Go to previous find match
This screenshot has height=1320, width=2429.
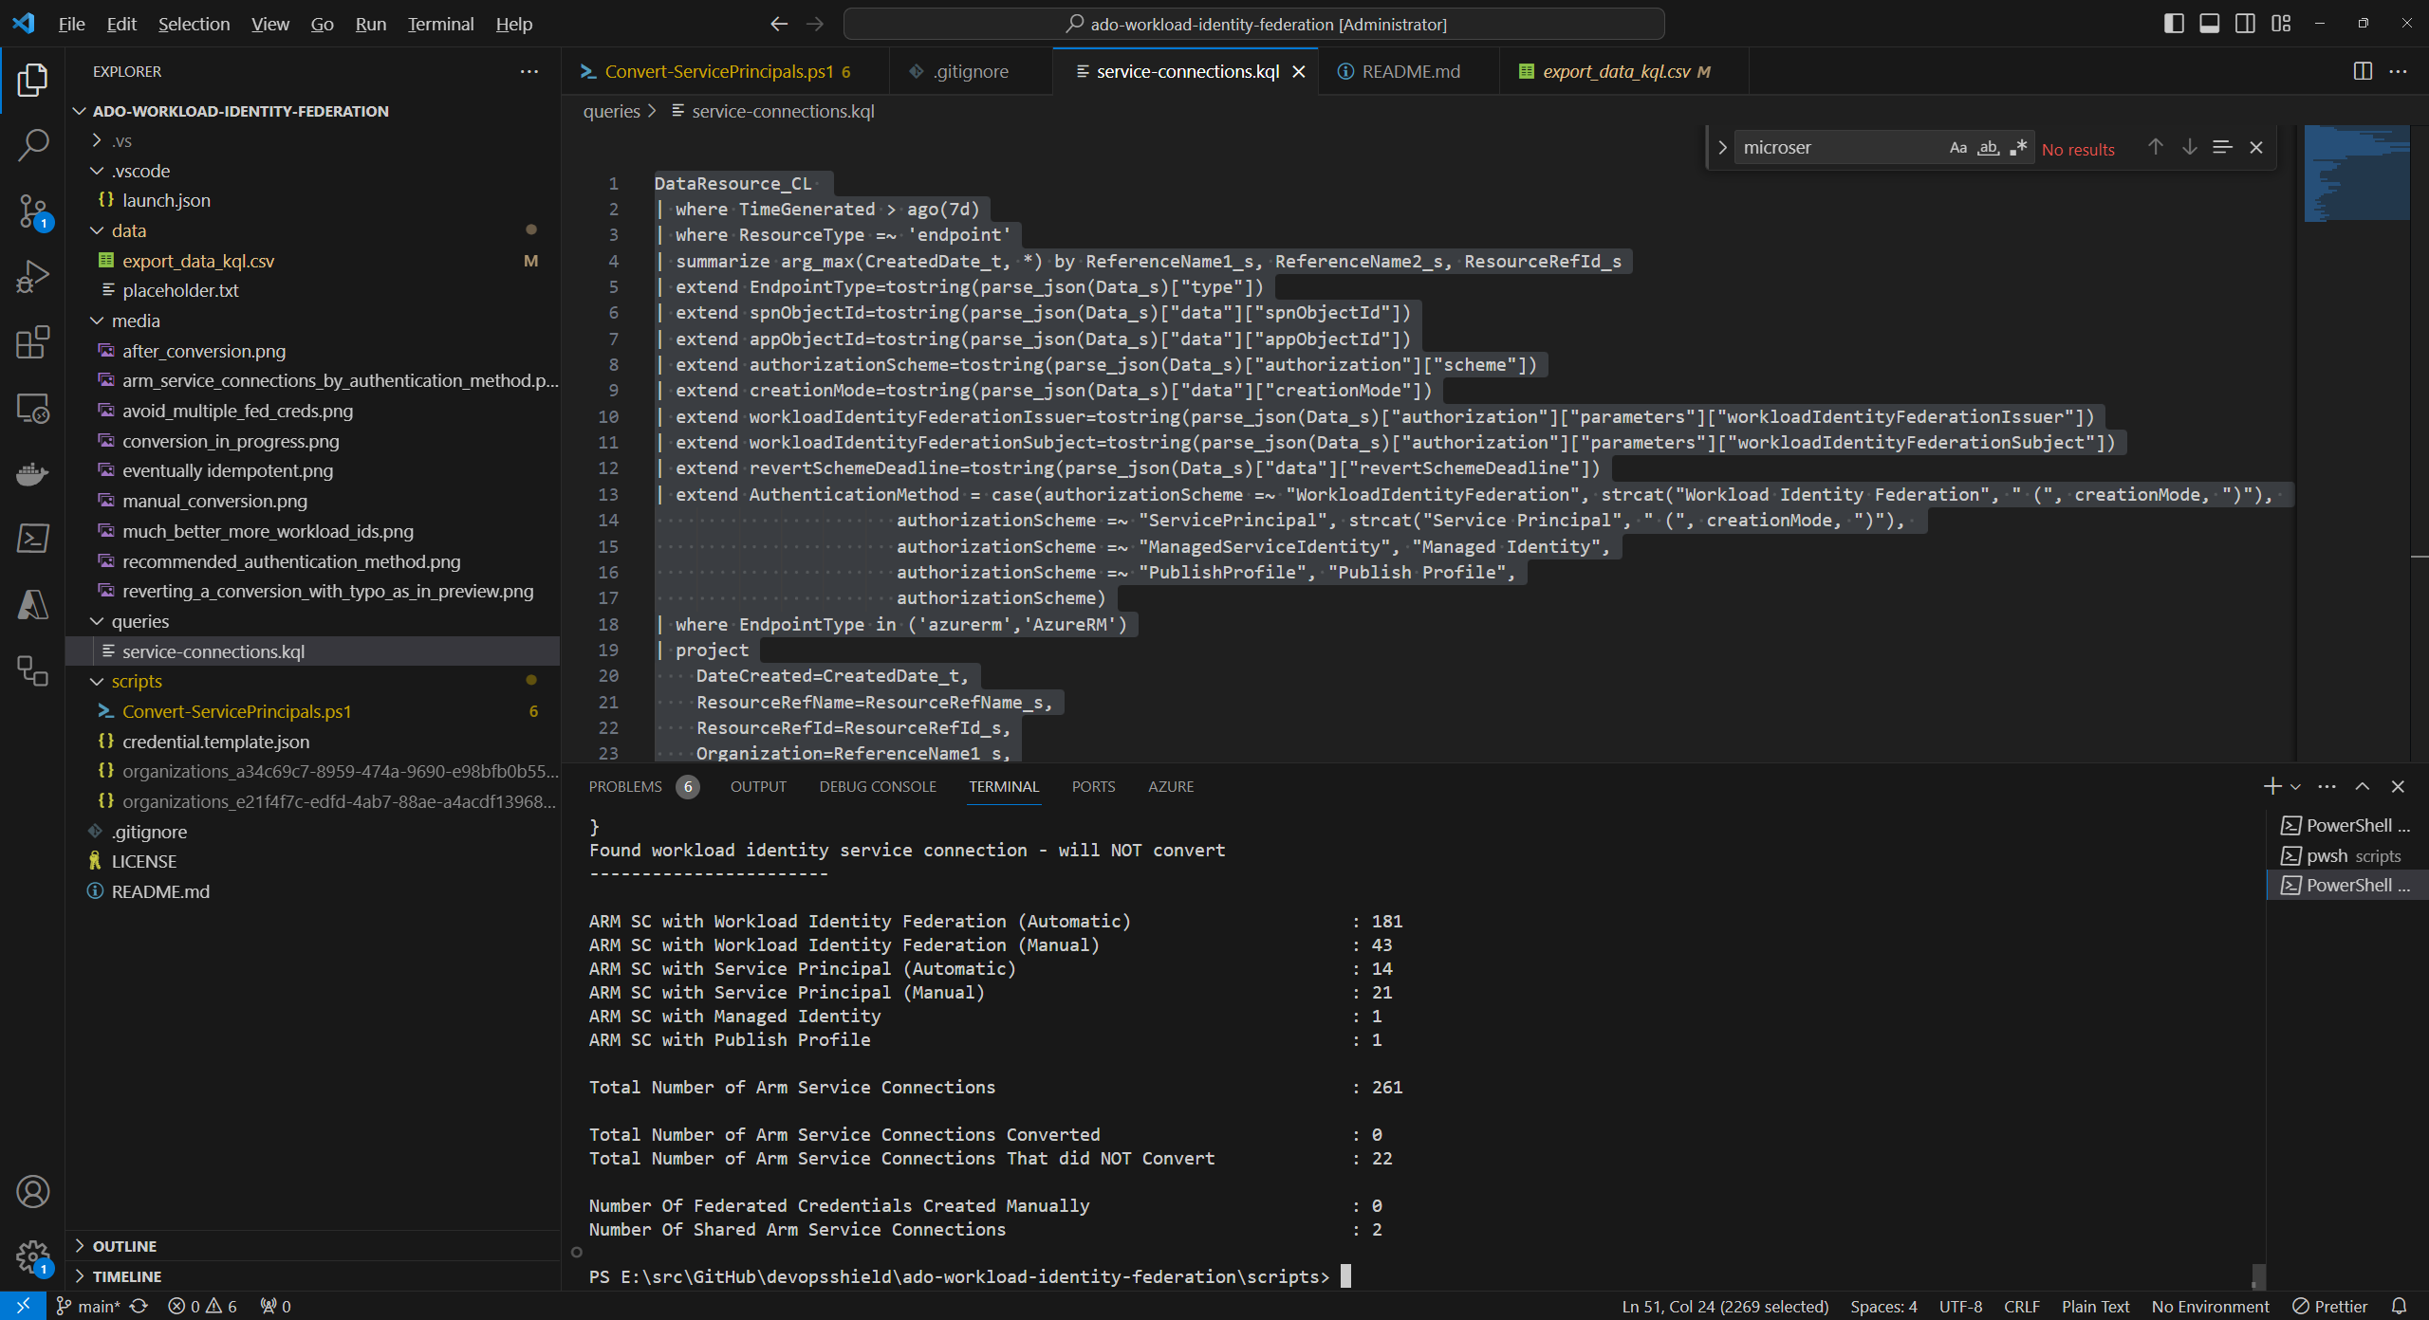coord(2156,147)
